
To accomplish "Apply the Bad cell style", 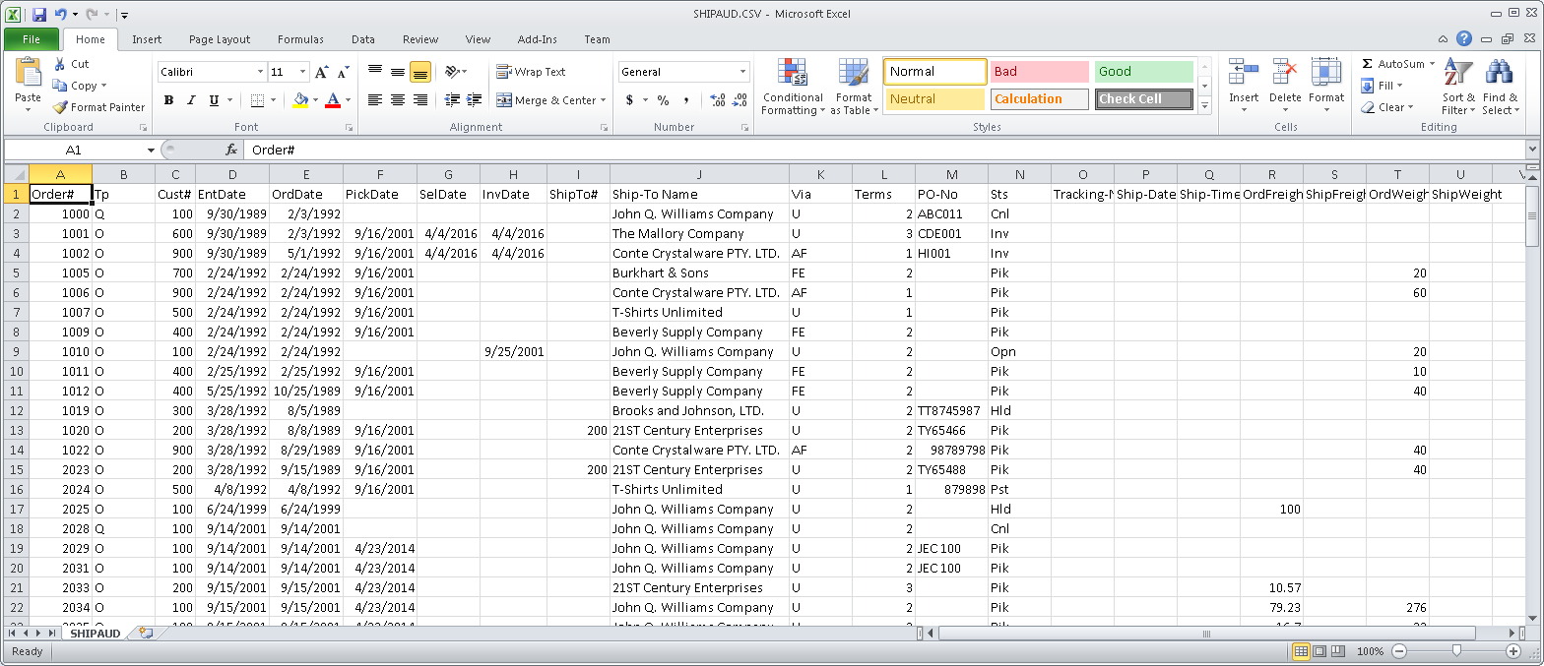I will tap(1040, 72).
